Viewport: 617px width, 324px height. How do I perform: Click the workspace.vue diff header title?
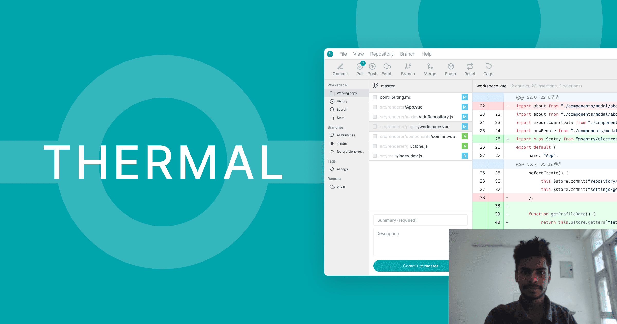tap(491, 86)
